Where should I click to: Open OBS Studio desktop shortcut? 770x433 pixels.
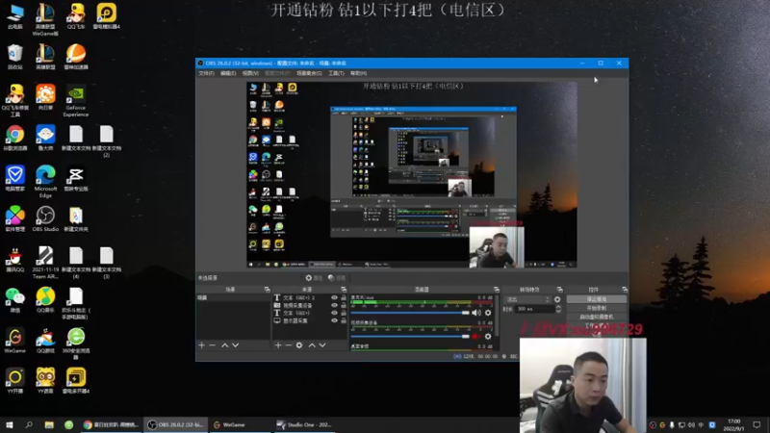[45, 219]
